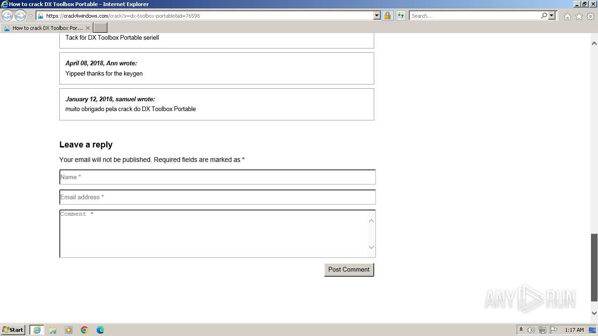
Task: Click 'Yippee! thanks for the keygen' comment
Action: [104, 73]
